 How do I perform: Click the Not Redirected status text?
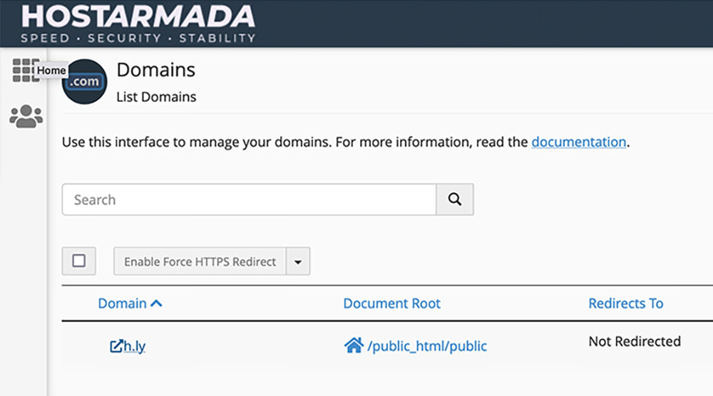point(635,341)
